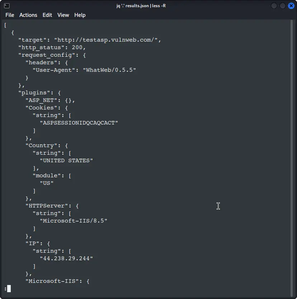This screenshot has height=299, width=297.
Task: Maximize the terminal window
Action: [x=282, y=6]
